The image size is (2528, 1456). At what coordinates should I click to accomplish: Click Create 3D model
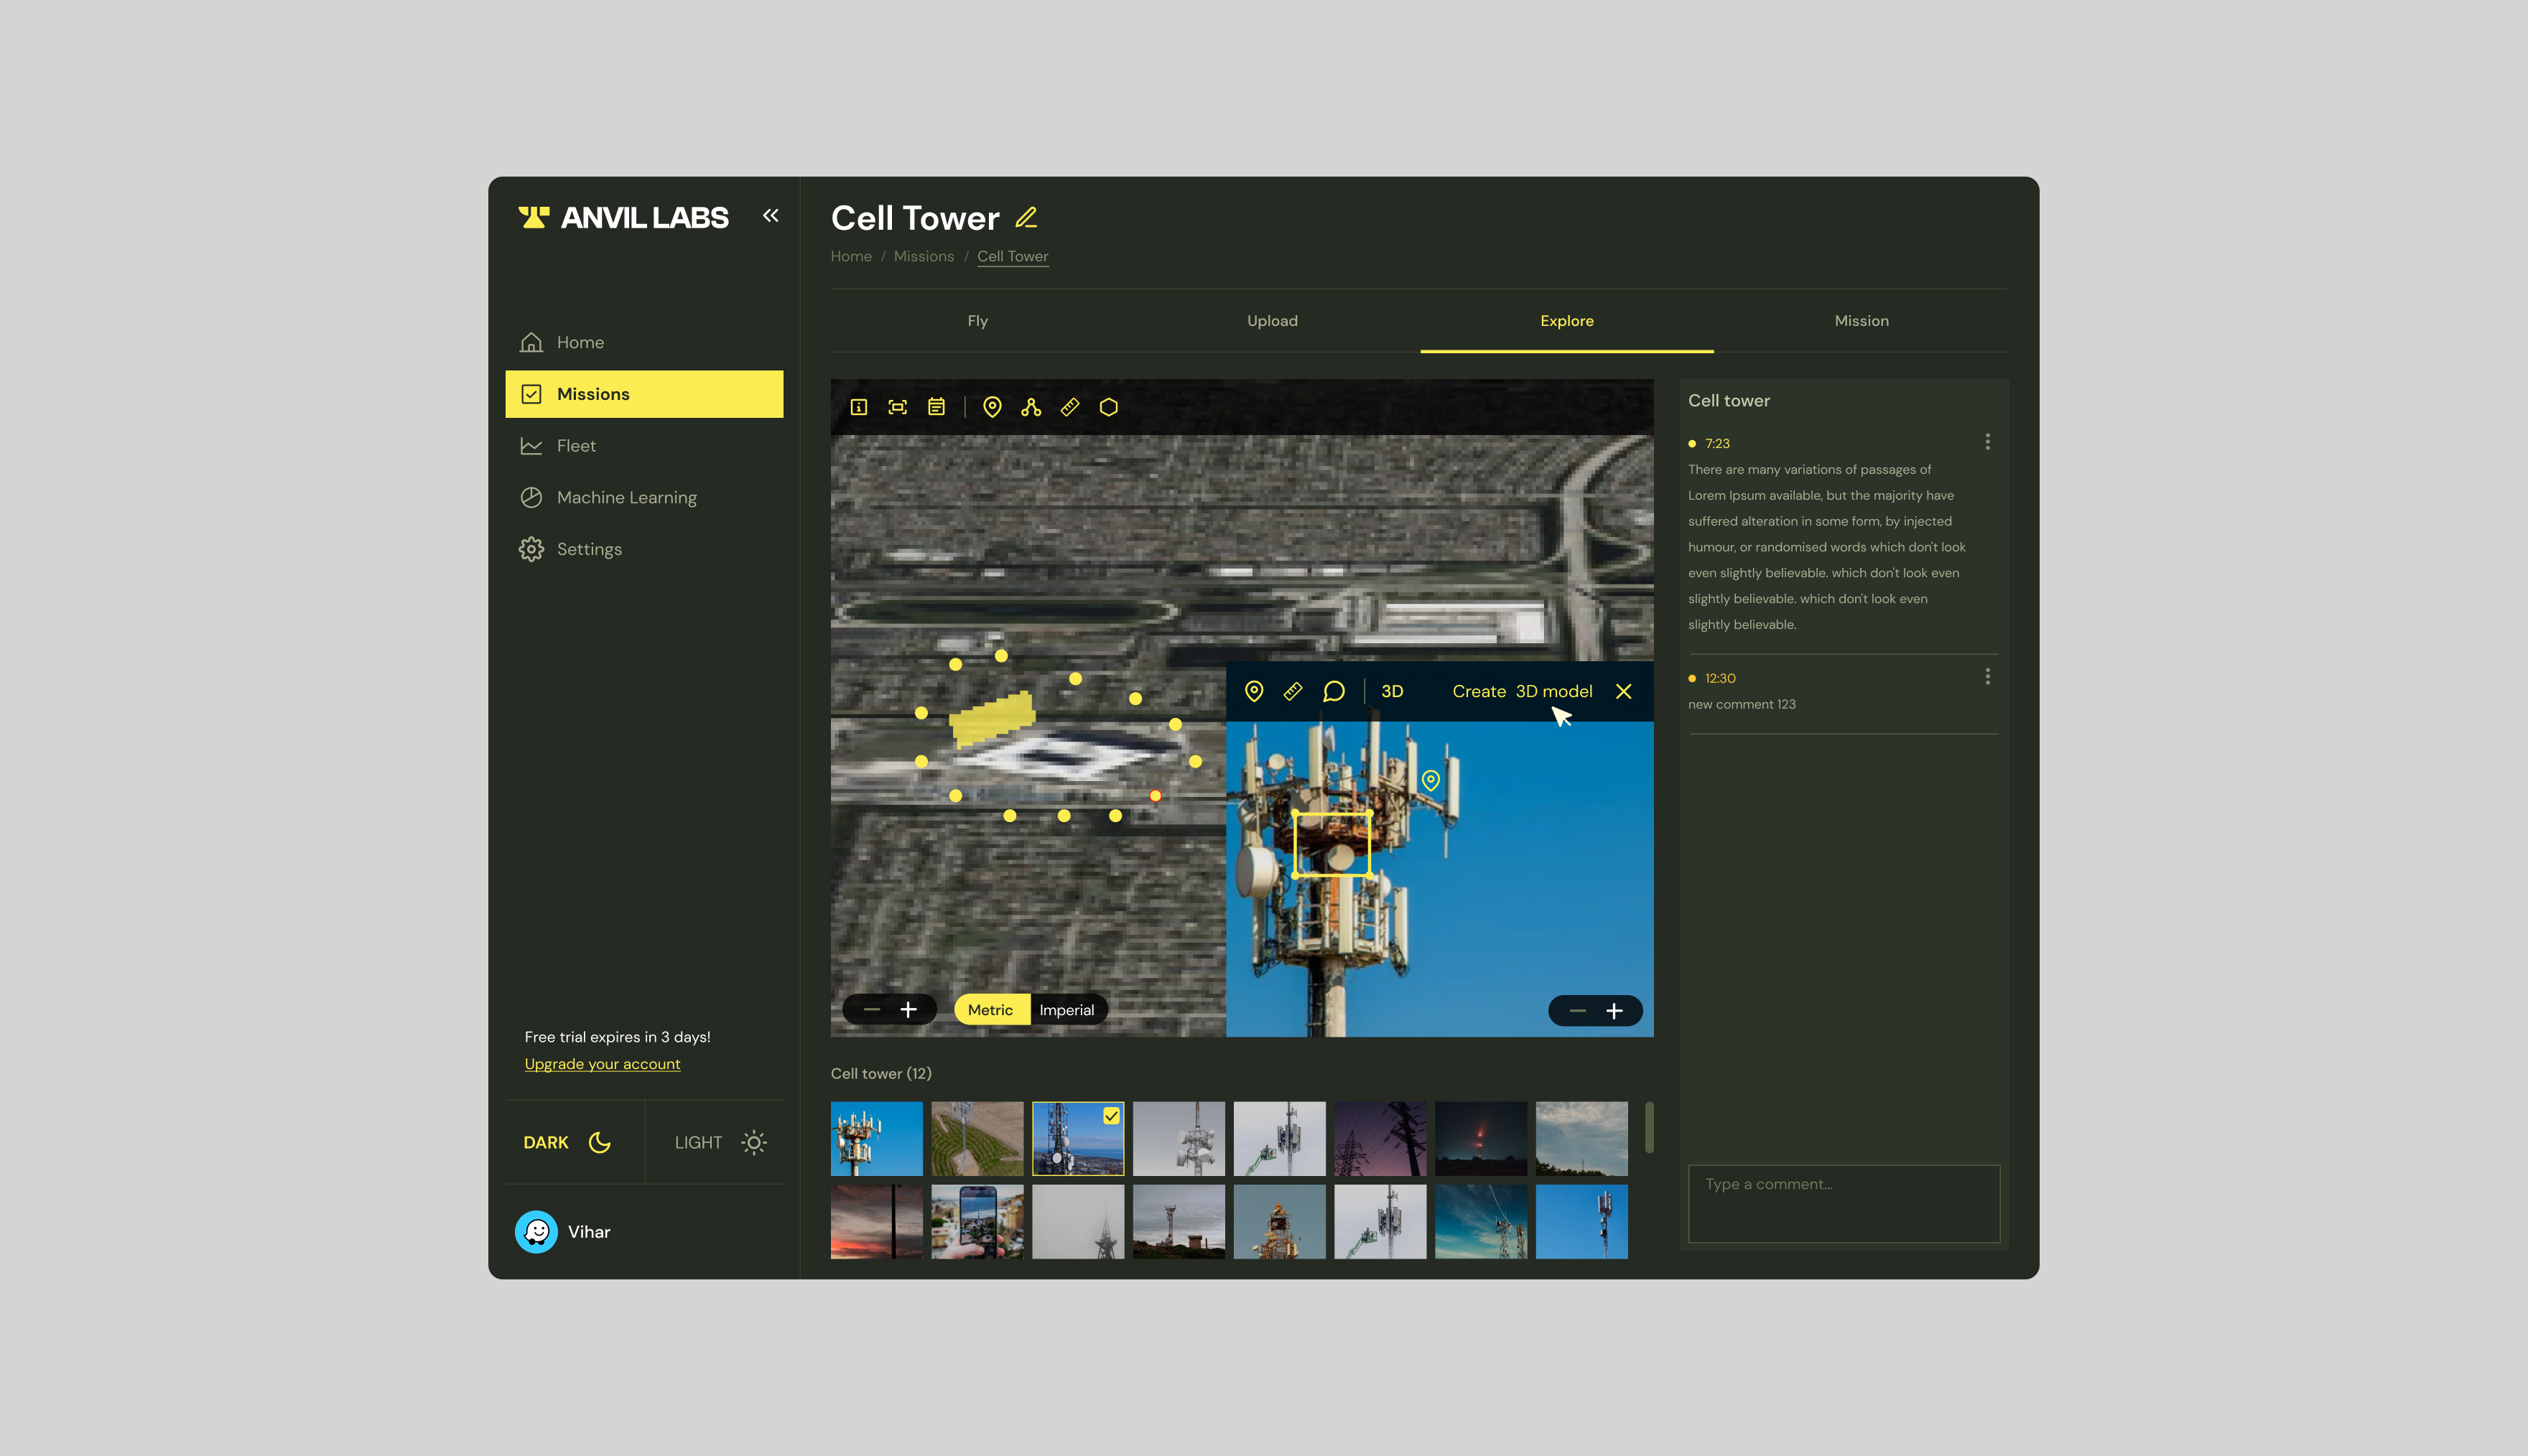(1522, 691)
